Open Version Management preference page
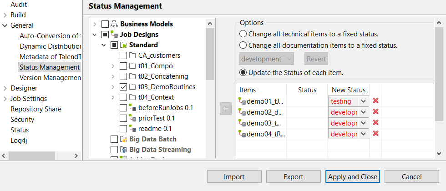446x191 pixels. click(50, 78)
